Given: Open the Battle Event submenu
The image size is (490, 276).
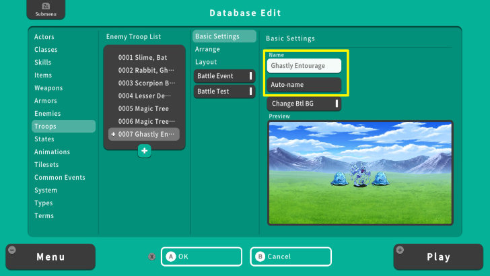Looking at the screenshot, I should pos(224,76).
